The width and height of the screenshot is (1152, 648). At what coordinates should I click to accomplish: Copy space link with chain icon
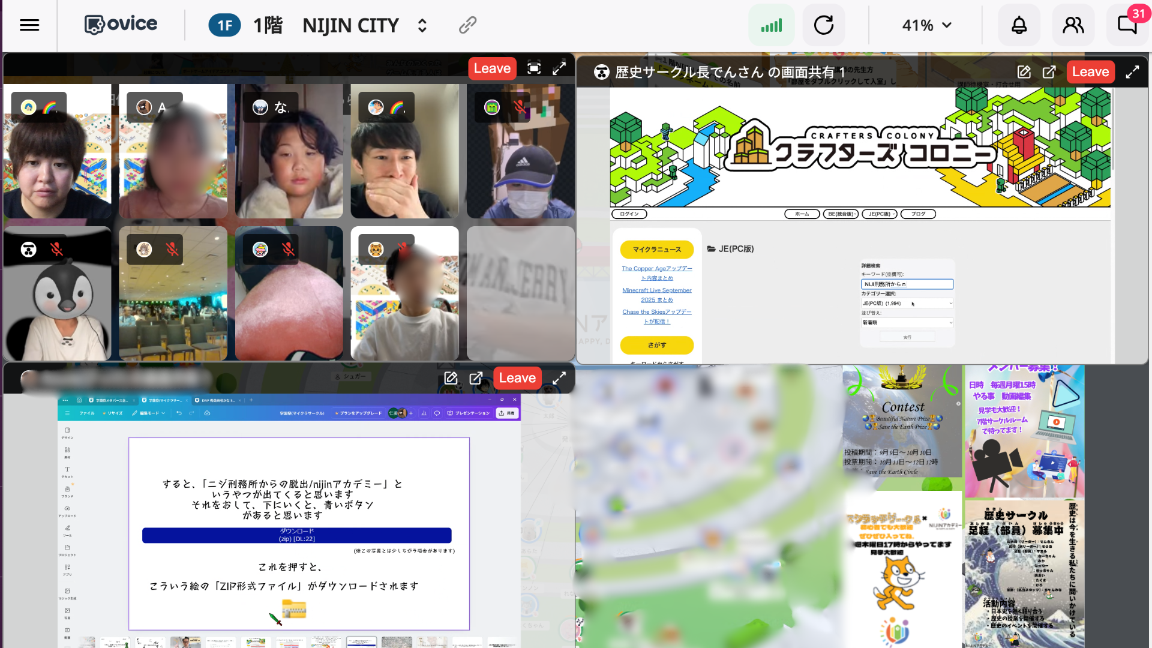point(467,25)
